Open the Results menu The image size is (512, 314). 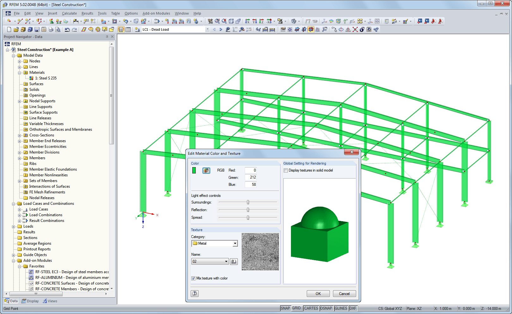coord(87,13)
